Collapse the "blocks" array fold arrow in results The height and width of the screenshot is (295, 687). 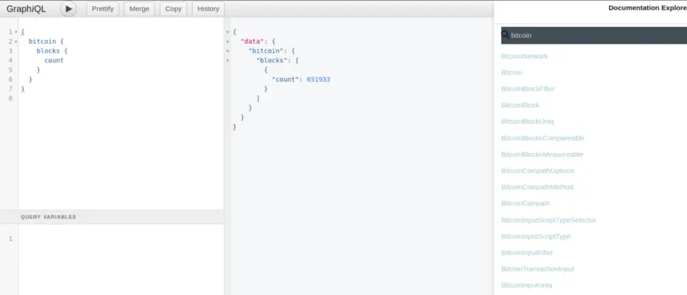tap(227, 60)
